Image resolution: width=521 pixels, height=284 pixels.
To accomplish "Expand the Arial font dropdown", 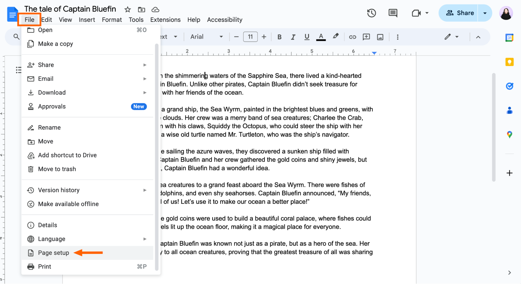I will 221,37.
